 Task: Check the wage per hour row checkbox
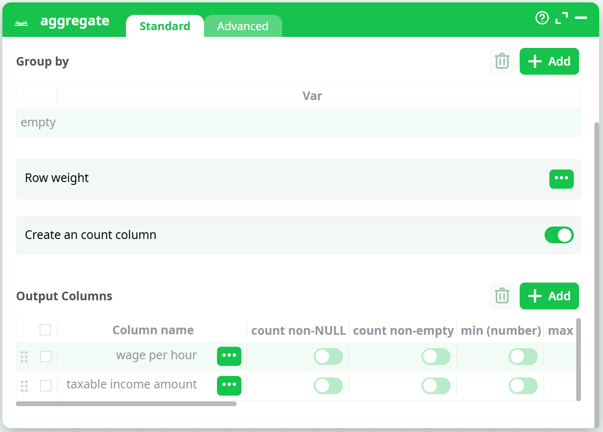coord(46,356)
